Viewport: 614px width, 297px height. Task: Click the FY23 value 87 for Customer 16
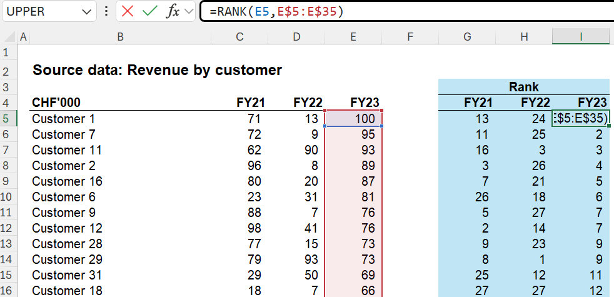coord(368,181)
